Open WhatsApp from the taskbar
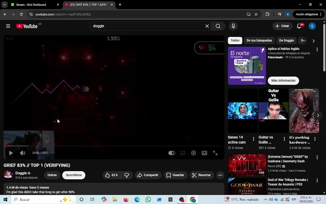326x204 pixels. pos(148,199)
